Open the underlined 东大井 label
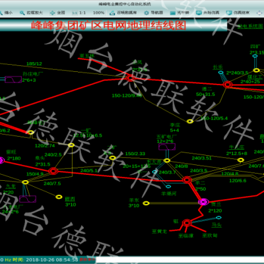The image size is (264, 264). point(154,162)
